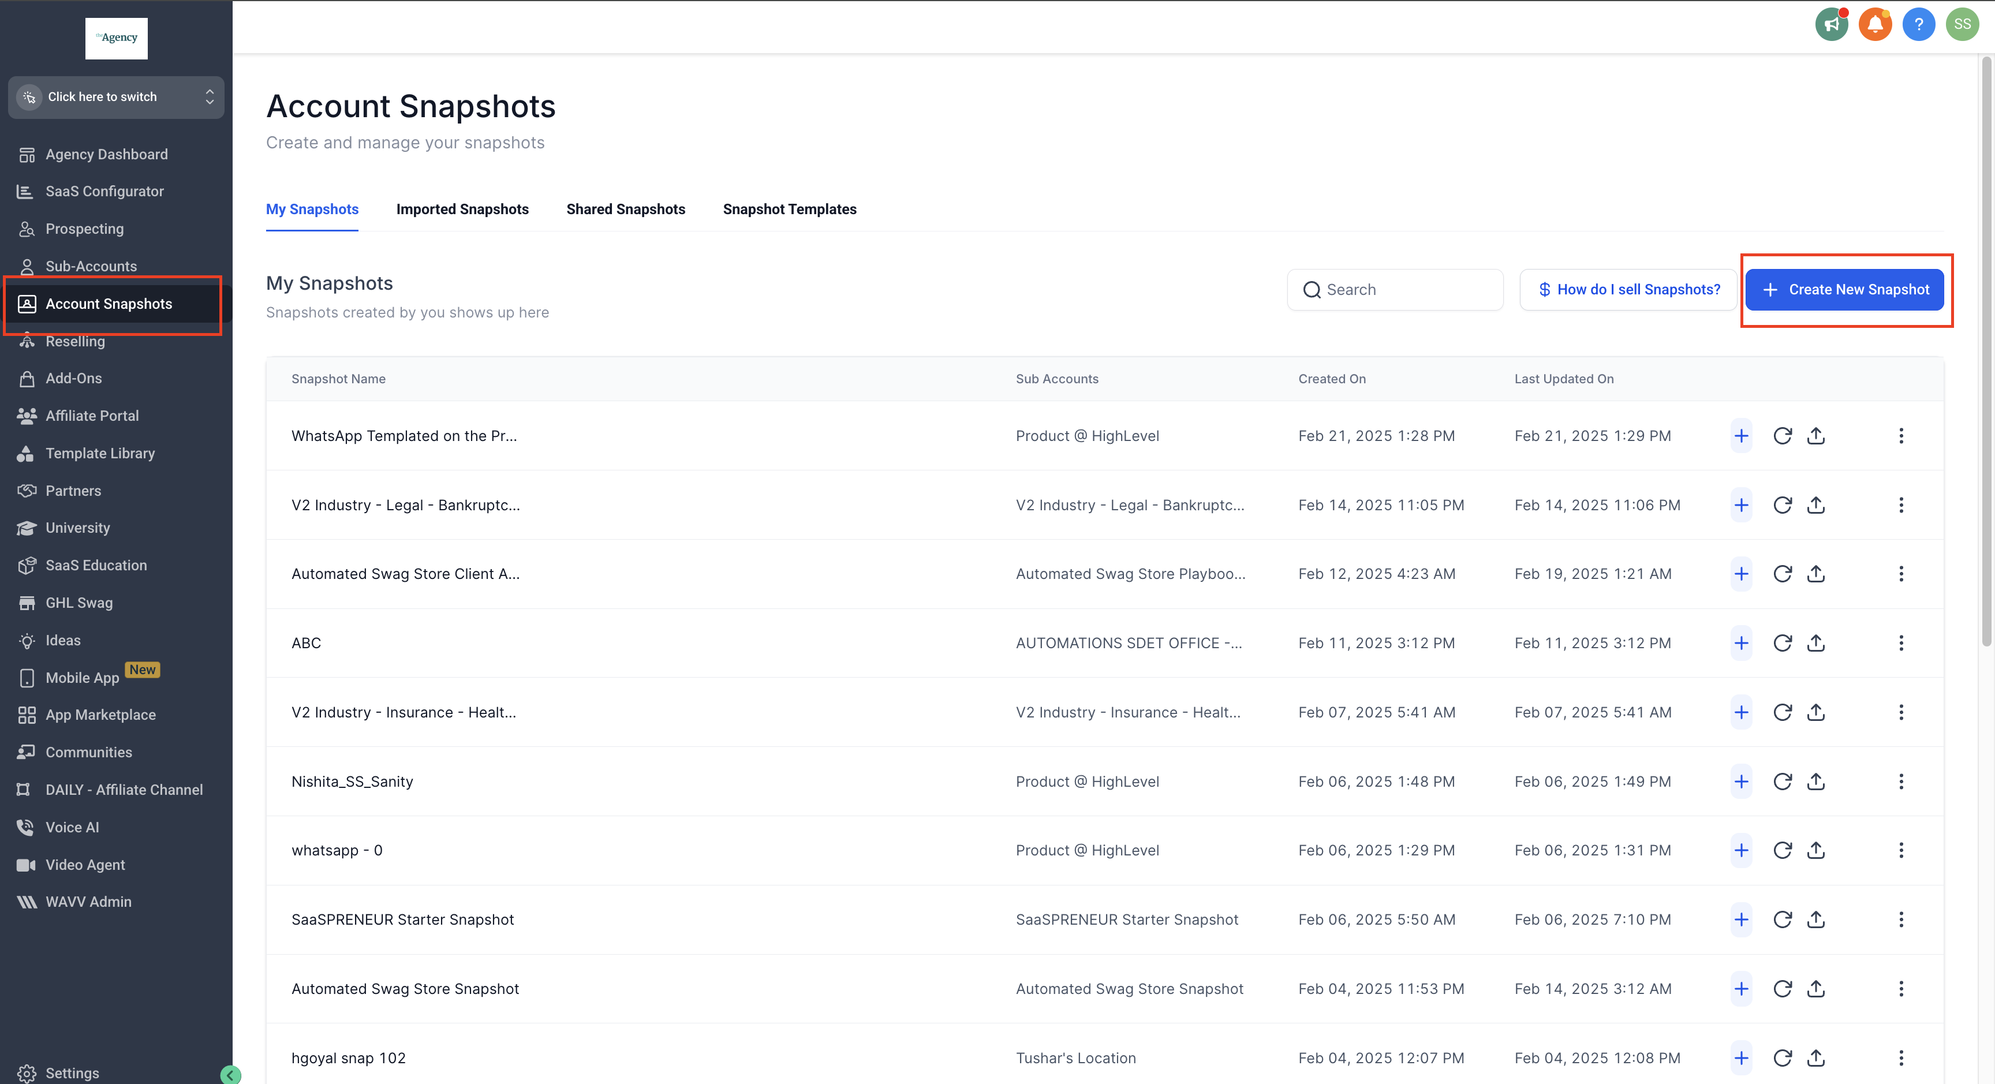Click the Search snapshots input field
The image size is (1995, 1084).
click(x=1406, y=290)
